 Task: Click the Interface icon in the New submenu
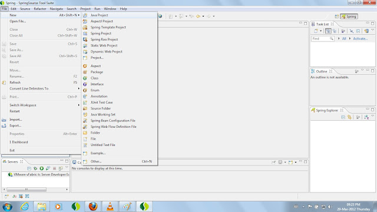pyautogui.click(x=85, y=84)
